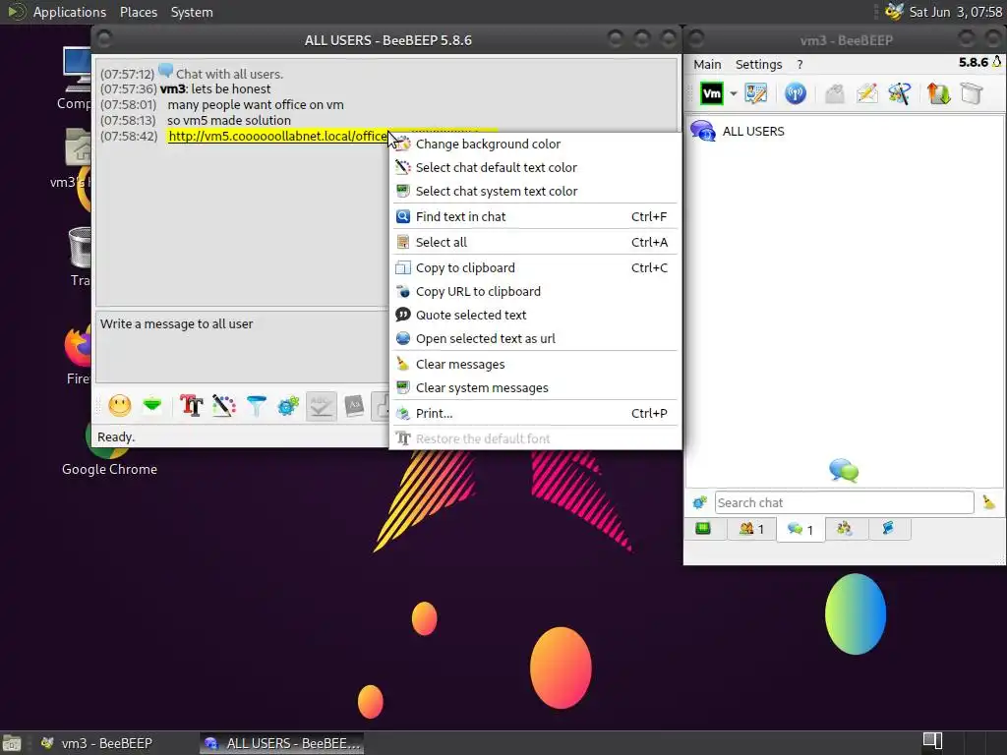Open the edit profile icon in vm3 toolbar
The height and width of the screenshot is (755, 1007).
pos(756,93)
